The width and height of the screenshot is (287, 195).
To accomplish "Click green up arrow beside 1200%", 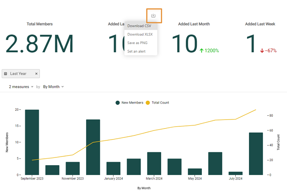I will point(202,51).
